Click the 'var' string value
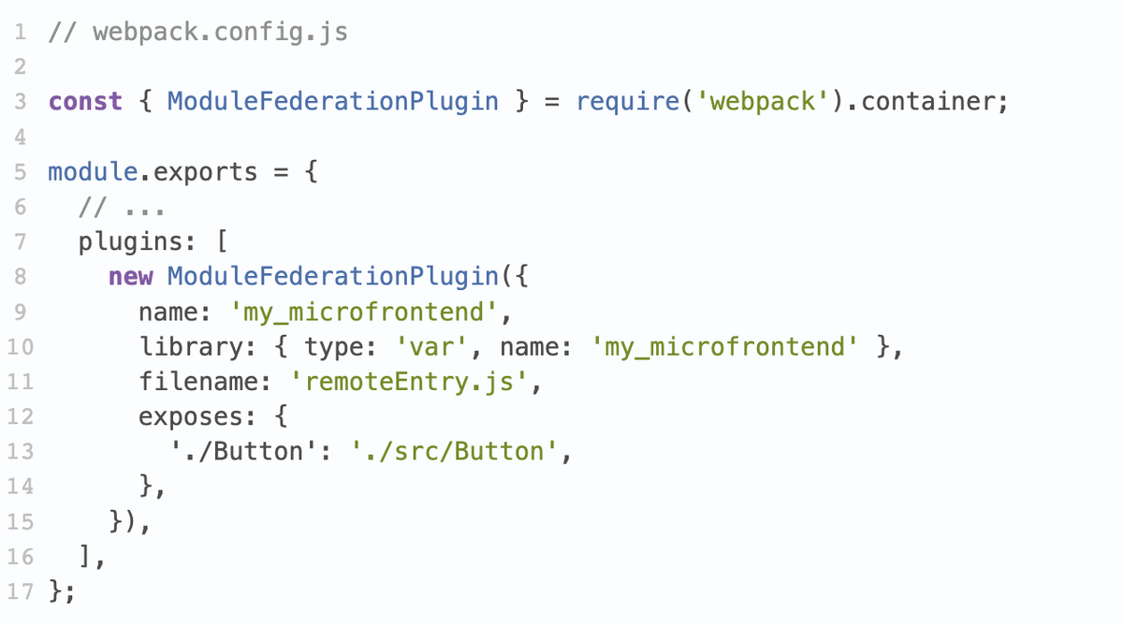Screen dimensions: 1123x625 (431, 347)
